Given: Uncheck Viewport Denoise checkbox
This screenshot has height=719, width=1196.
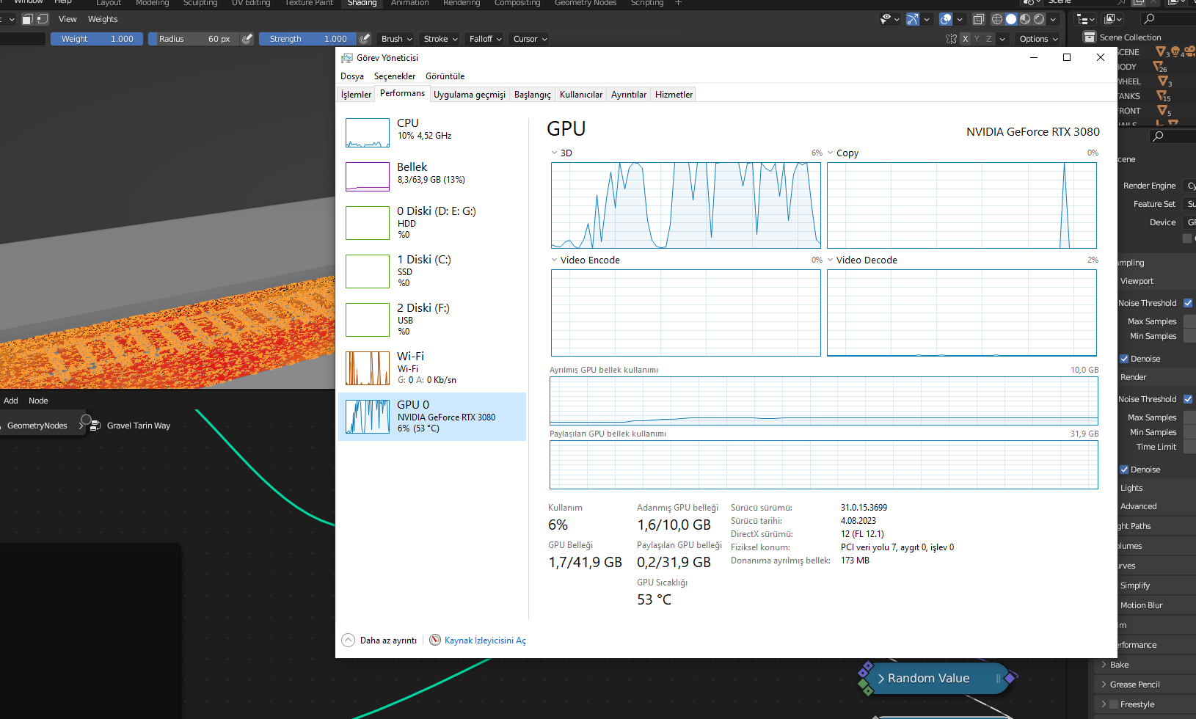Looking at the screenshot, I should click(1124, 359).
